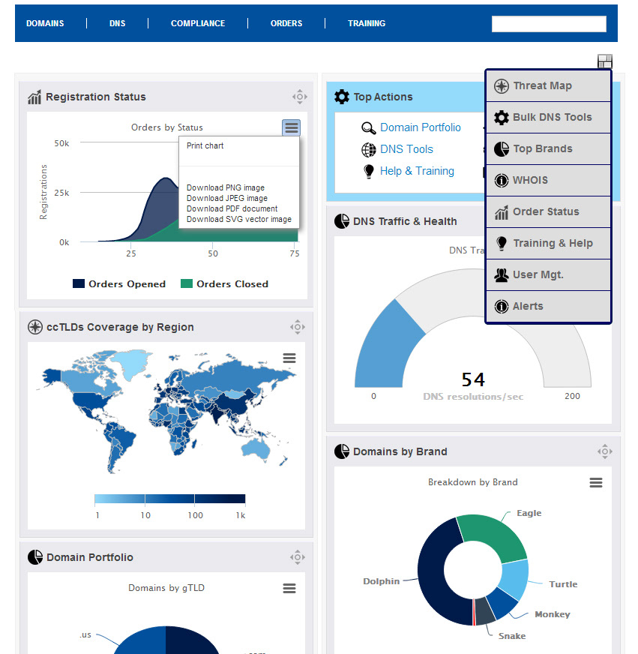638x654 pixels.
Task: Click the DNS Traffic & Health pie icon
Action: 342,221
